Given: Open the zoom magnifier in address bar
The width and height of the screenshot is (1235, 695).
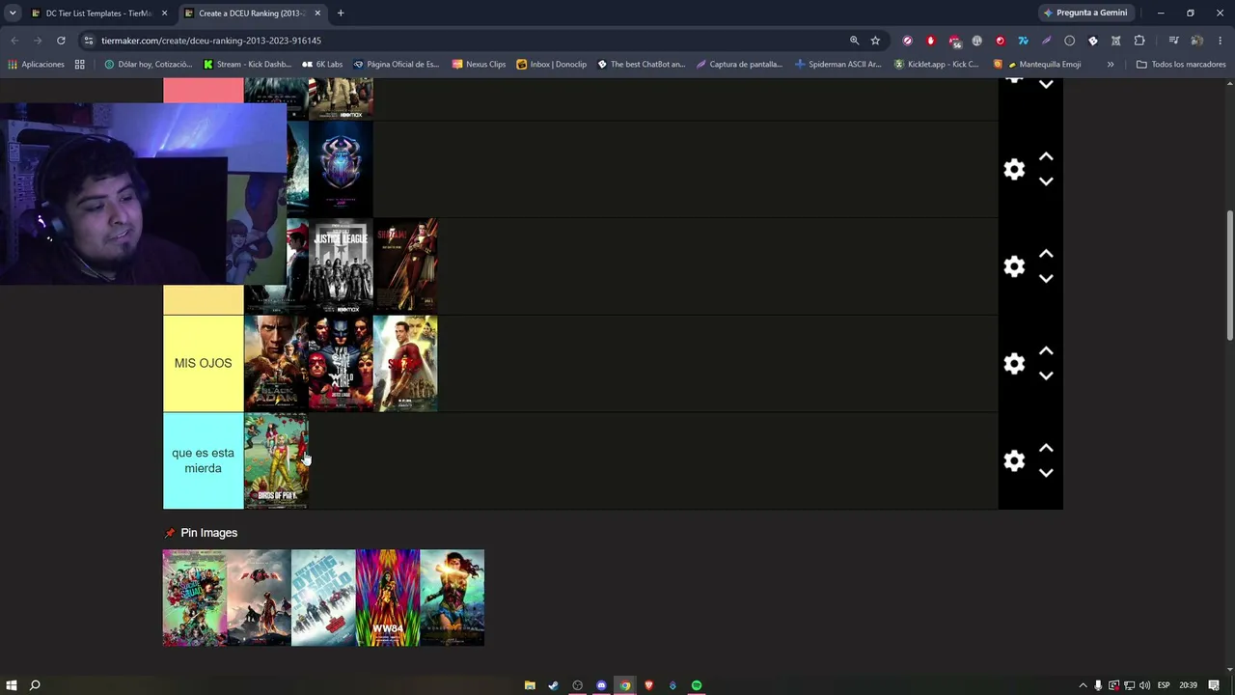Looking at the screenshot, I should click(x=854, y=41).
